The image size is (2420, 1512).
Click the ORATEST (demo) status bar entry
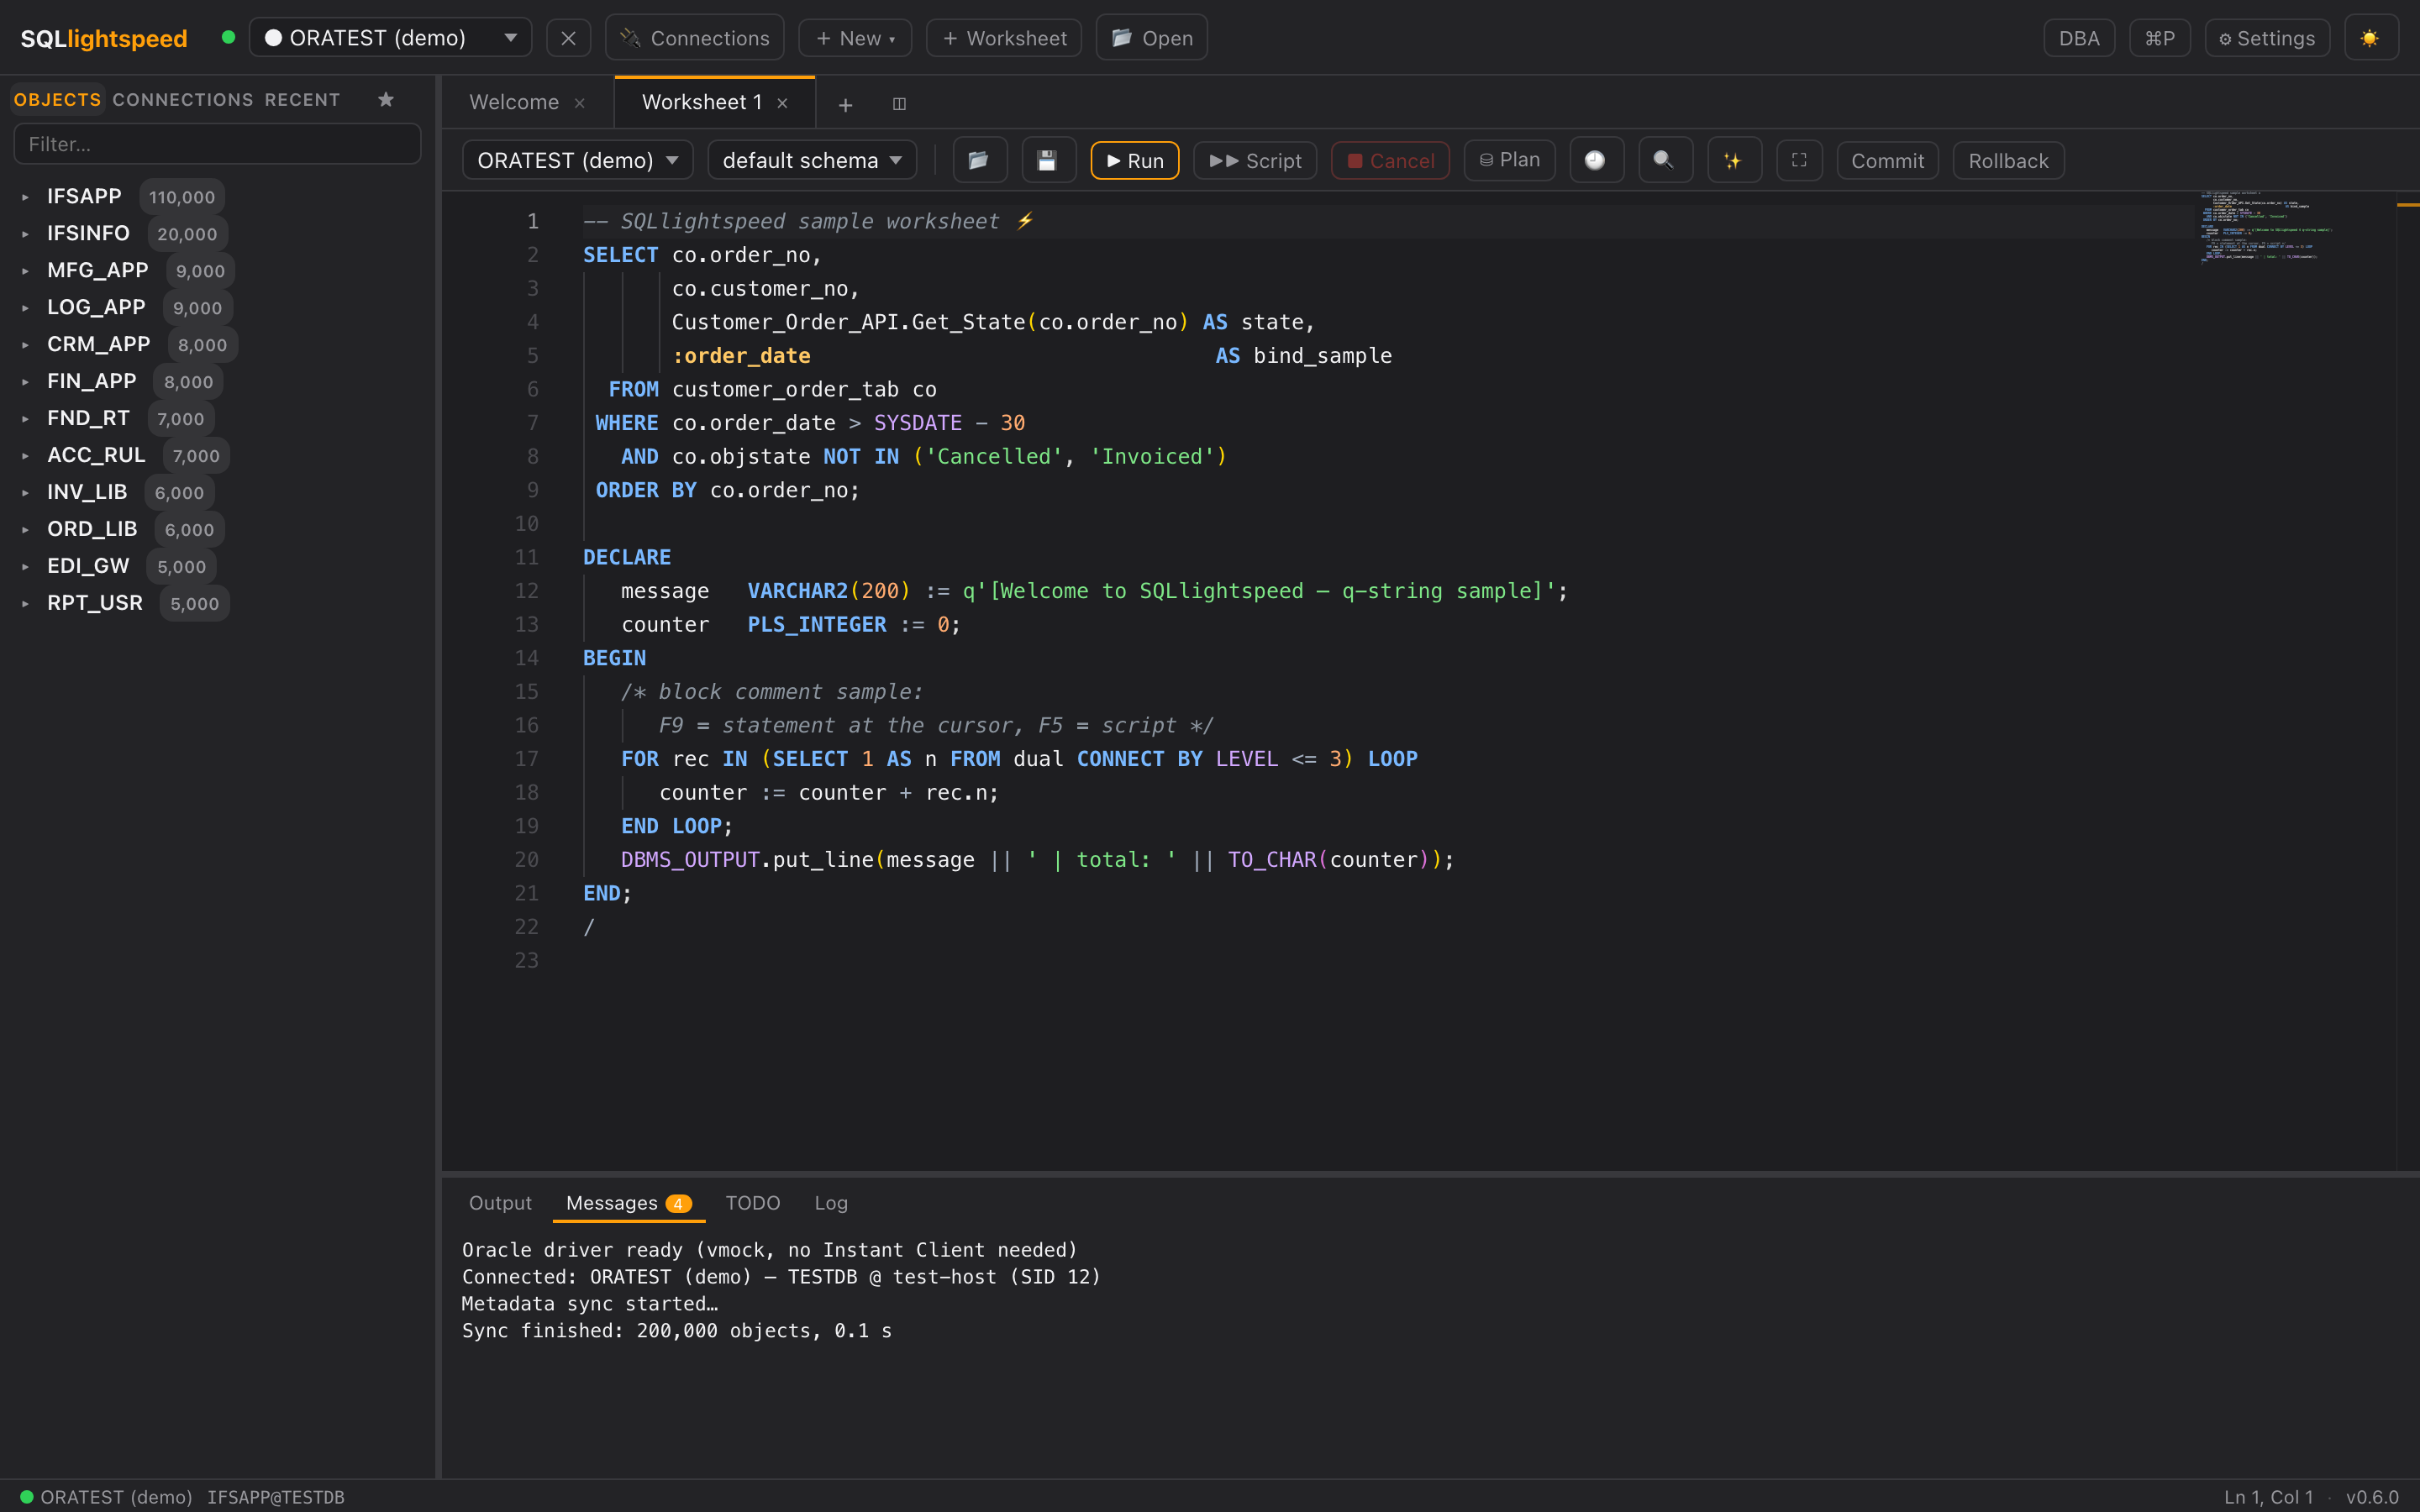(x=106, y=1497)
